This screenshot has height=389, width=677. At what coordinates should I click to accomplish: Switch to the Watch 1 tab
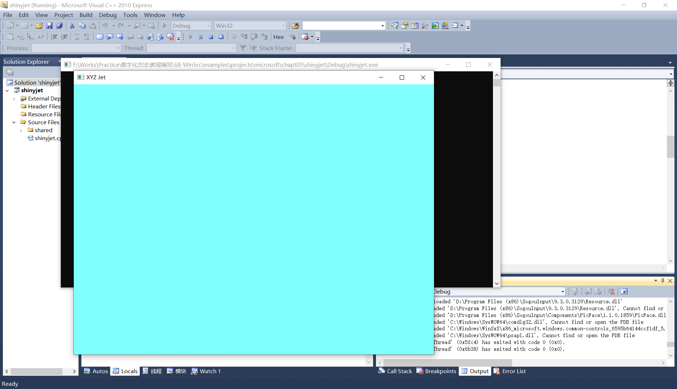click(x=206, y=371)
